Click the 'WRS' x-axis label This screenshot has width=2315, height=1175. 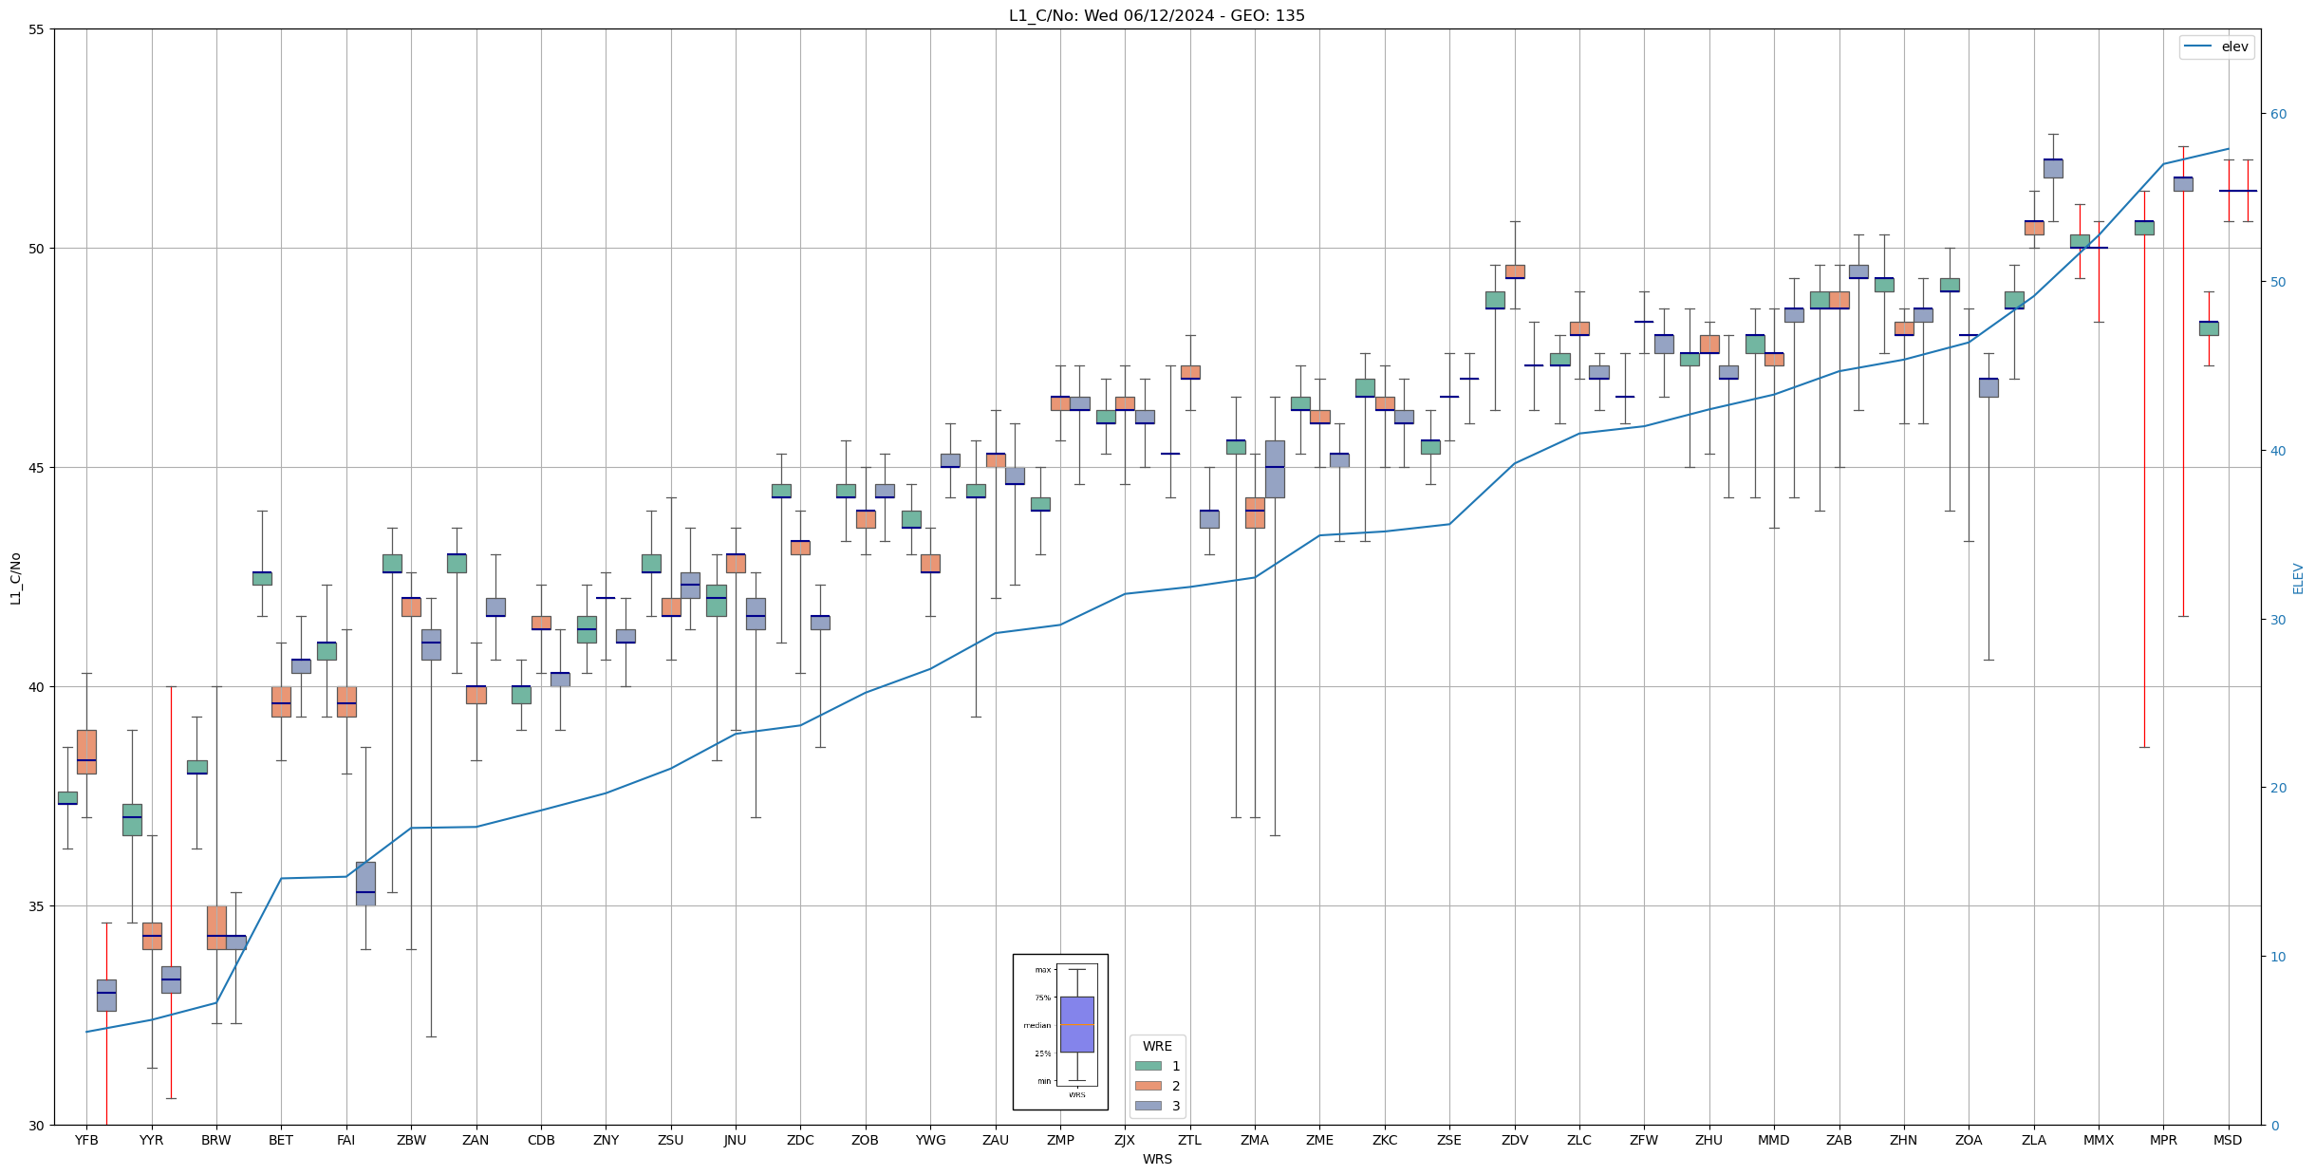(x=1157, y=1159)
